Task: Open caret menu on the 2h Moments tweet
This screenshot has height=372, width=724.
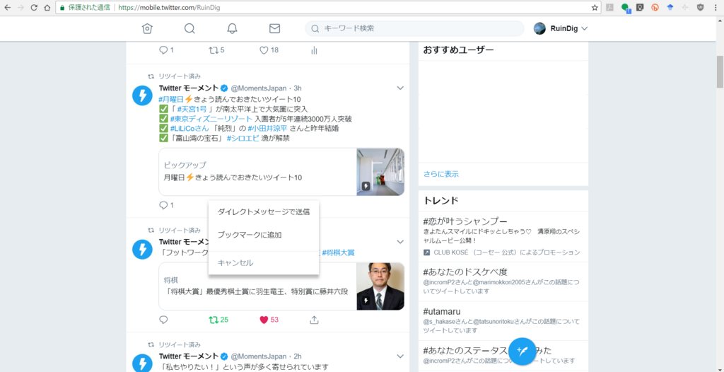Action: [x=400, y=356]
